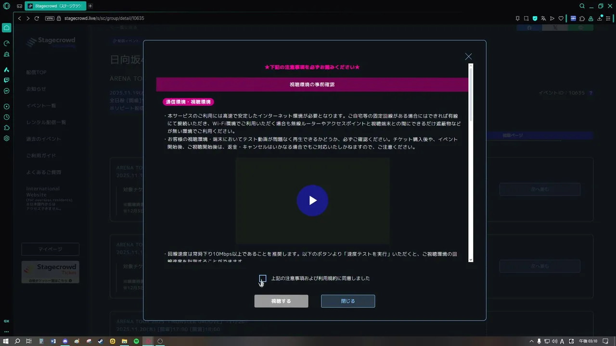The image size is (616, 346).
Task: Click the dialog scrollbar up arrow
Action: click(471, 66)
